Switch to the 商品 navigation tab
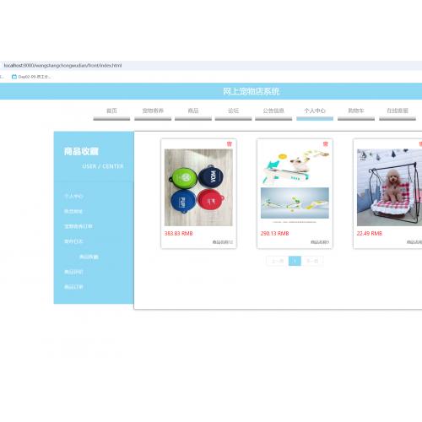422x422 pixels. click(193, 111)
